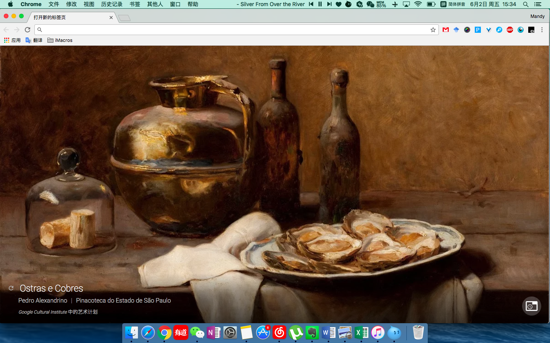This screenshot has height=343, width=550.
Task: Click the blue P extension icon
Action: point(478,30)
